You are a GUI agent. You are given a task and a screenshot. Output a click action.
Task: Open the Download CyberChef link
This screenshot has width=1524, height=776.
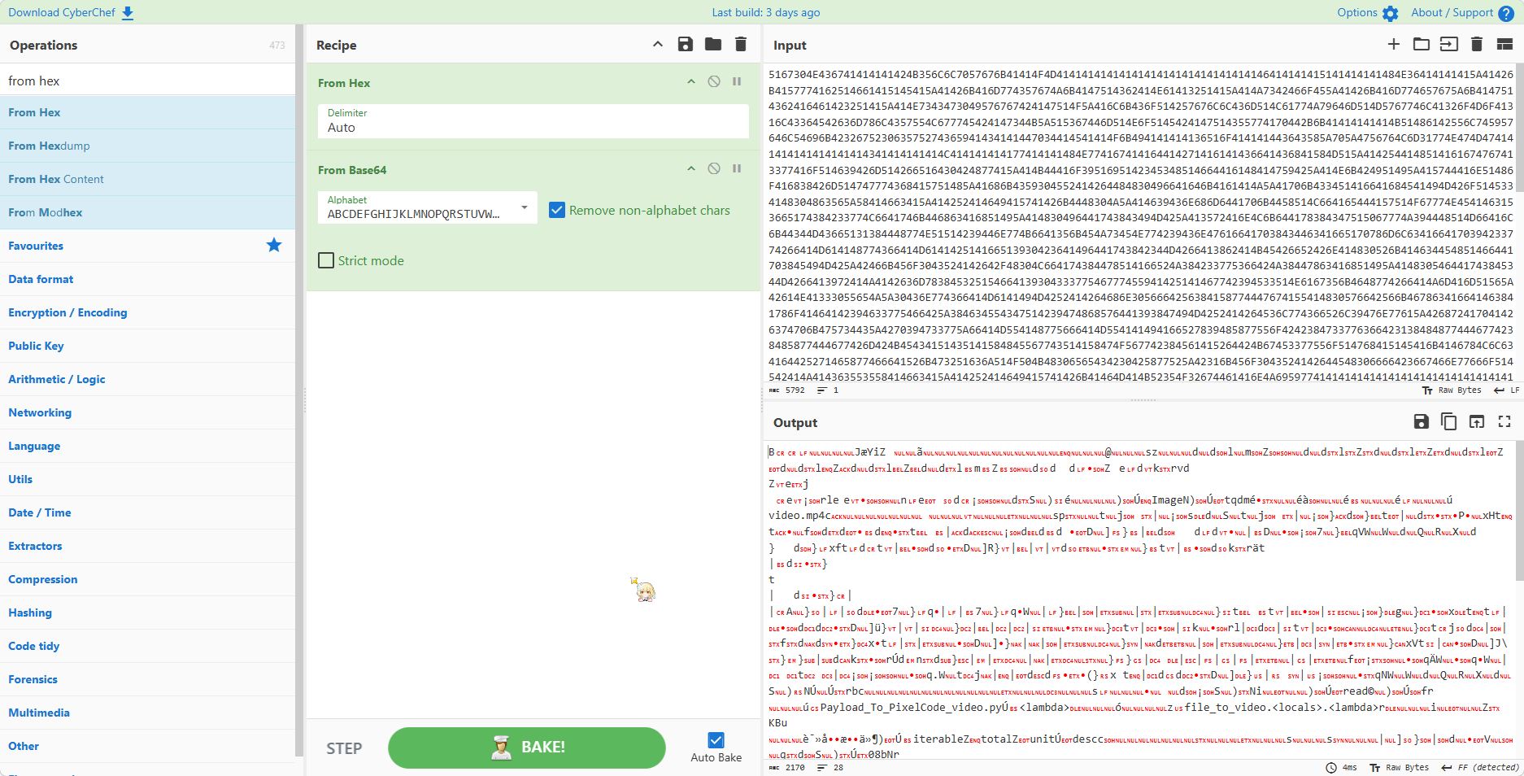[71, 12]
